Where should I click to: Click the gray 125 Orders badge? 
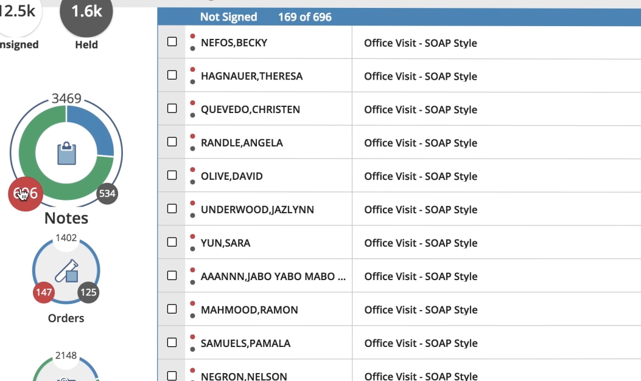88,292
